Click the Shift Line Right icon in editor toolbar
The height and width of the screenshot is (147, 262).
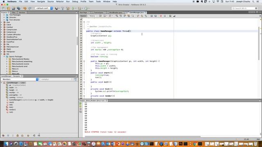[x=156, y=16]
